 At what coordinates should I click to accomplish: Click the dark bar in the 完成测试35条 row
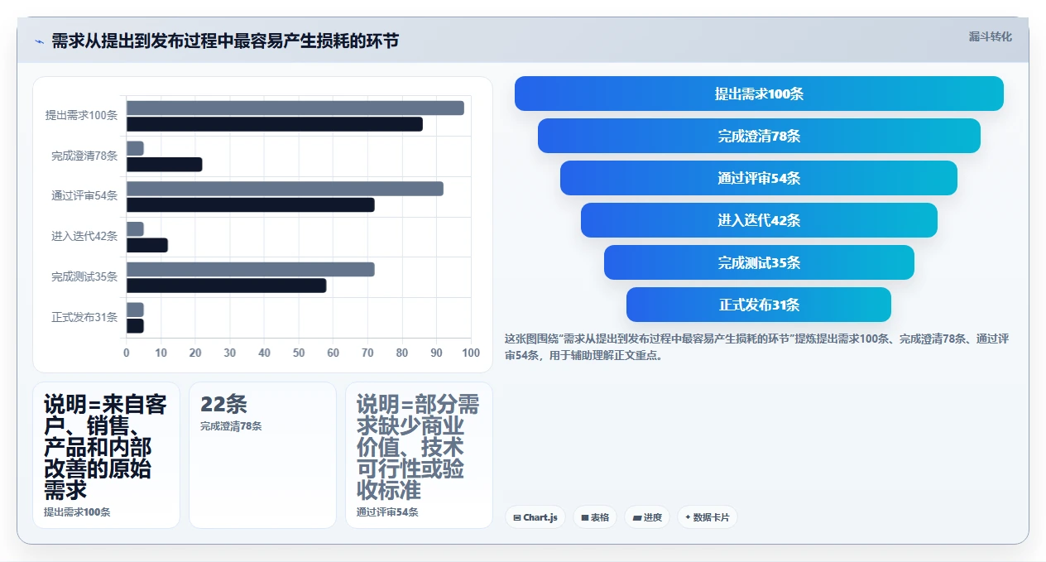226,286
